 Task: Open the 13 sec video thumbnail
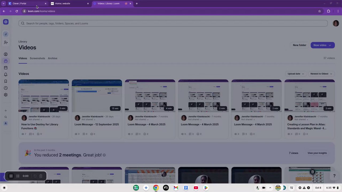(x=97, y=96)
